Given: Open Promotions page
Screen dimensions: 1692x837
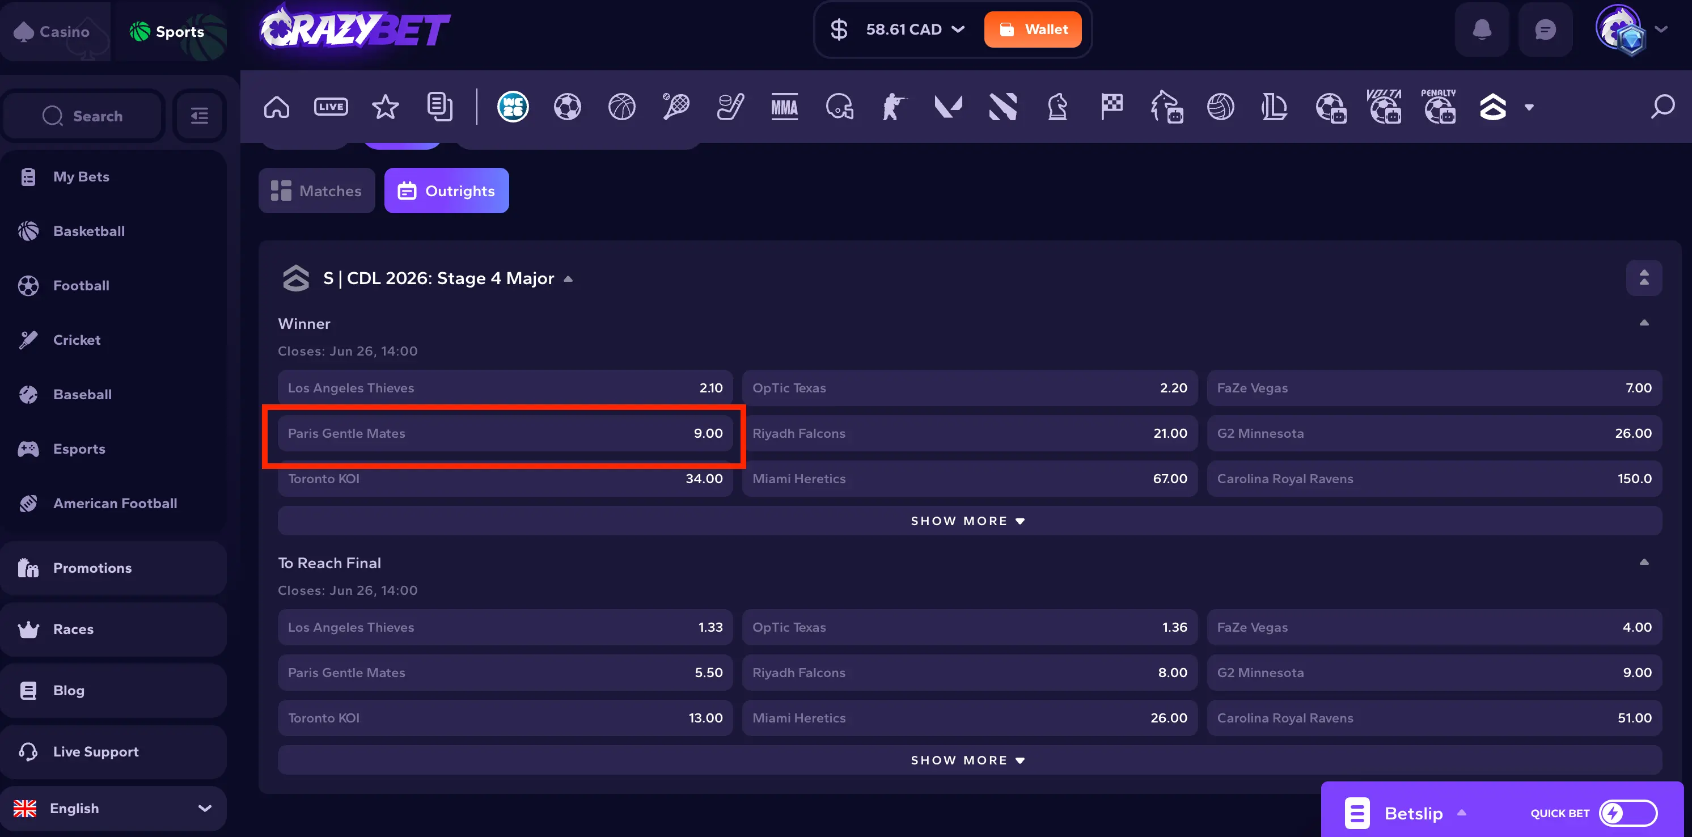Looking at the screenshot, I should click(x=113, y=568).
